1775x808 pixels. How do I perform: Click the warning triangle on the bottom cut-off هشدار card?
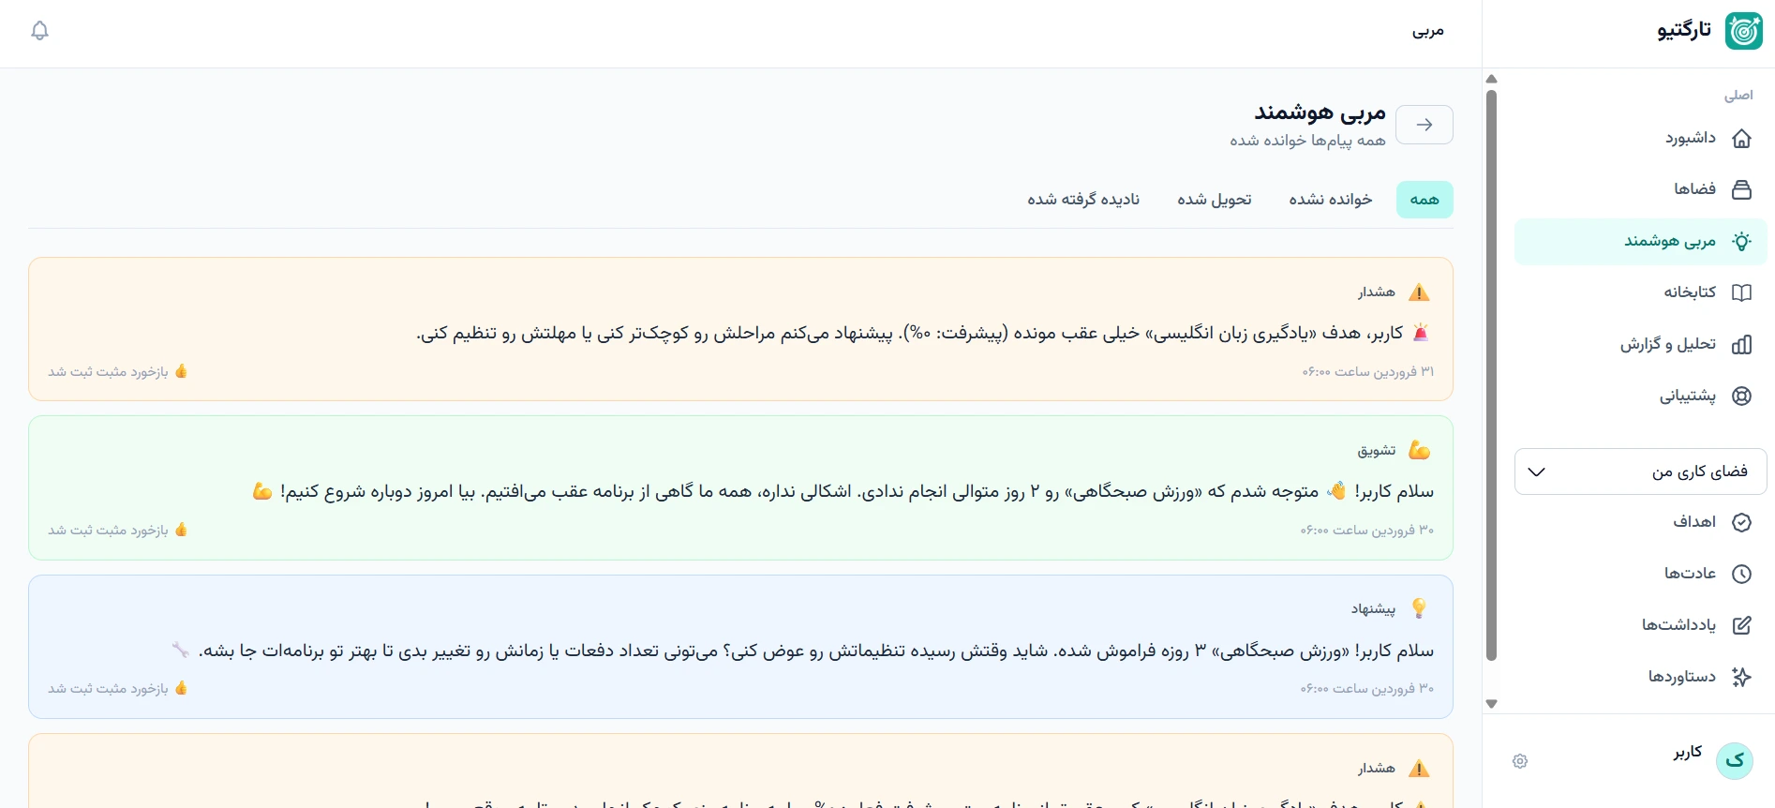1419,769
